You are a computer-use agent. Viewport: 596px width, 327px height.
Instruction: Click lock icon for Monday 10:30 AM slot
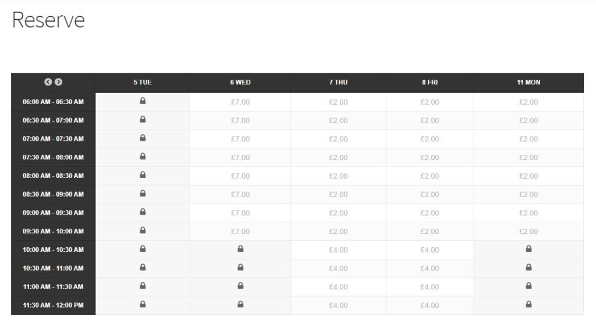pos(528,268)
